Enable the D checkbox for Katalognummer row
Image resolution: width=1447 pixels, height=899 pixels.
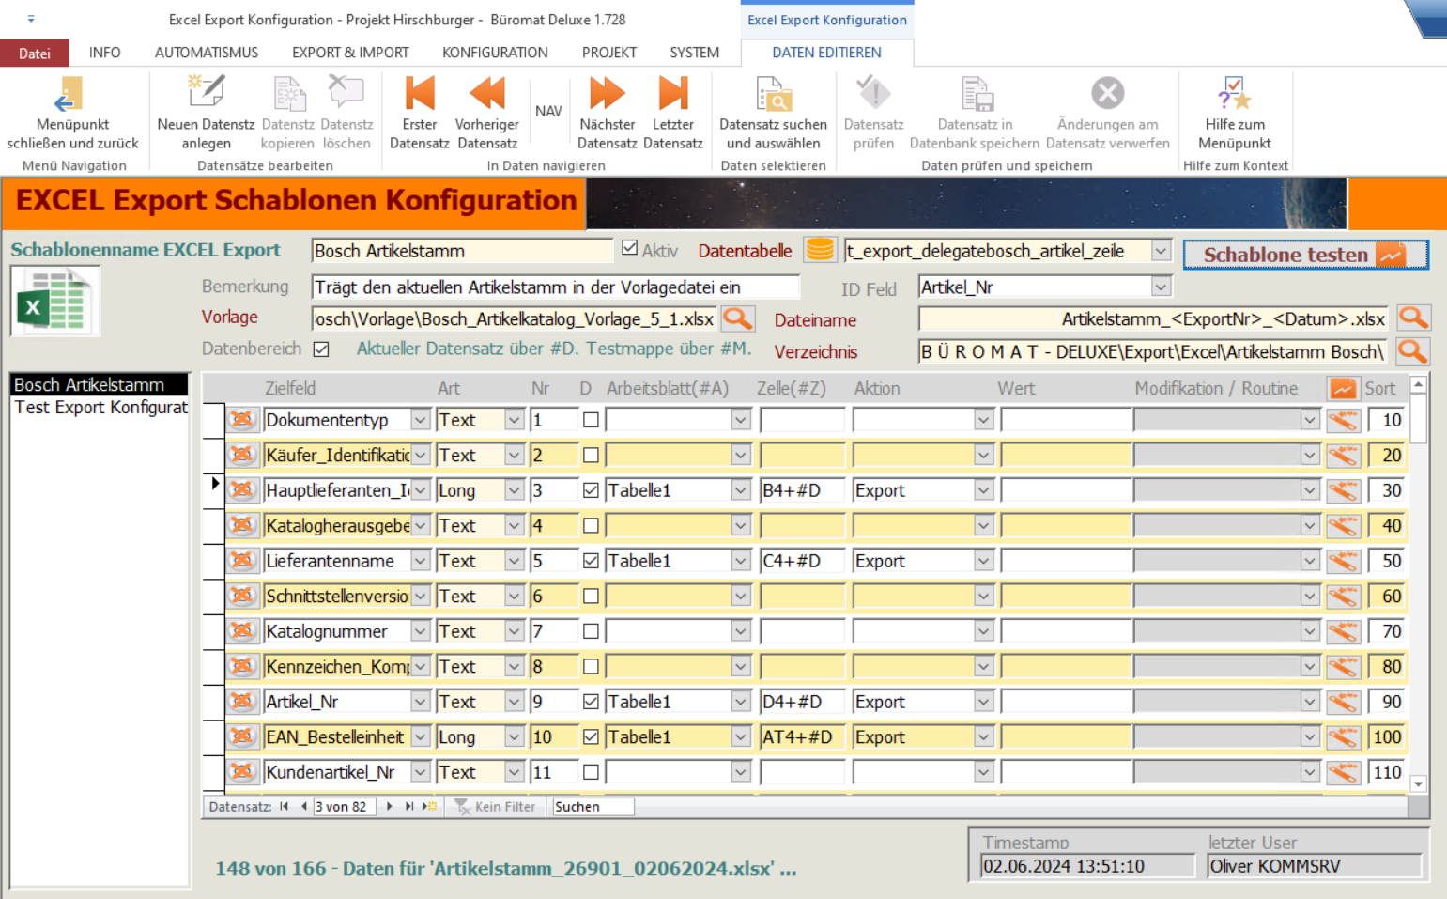[x=591, y=631]
